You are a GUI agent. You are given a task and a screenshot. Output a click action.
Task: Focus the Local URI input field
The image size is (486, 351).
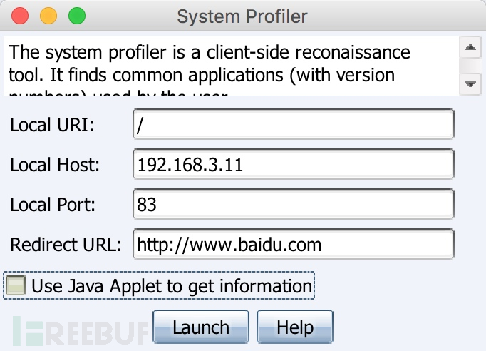pyautogui.click(x=294, y=124)
